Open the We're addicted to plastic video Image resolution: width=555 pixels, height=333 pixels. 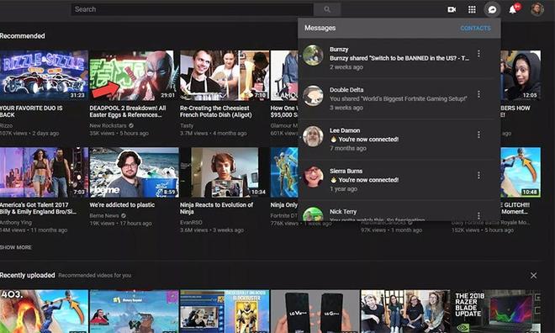click(x=122, y=205)
